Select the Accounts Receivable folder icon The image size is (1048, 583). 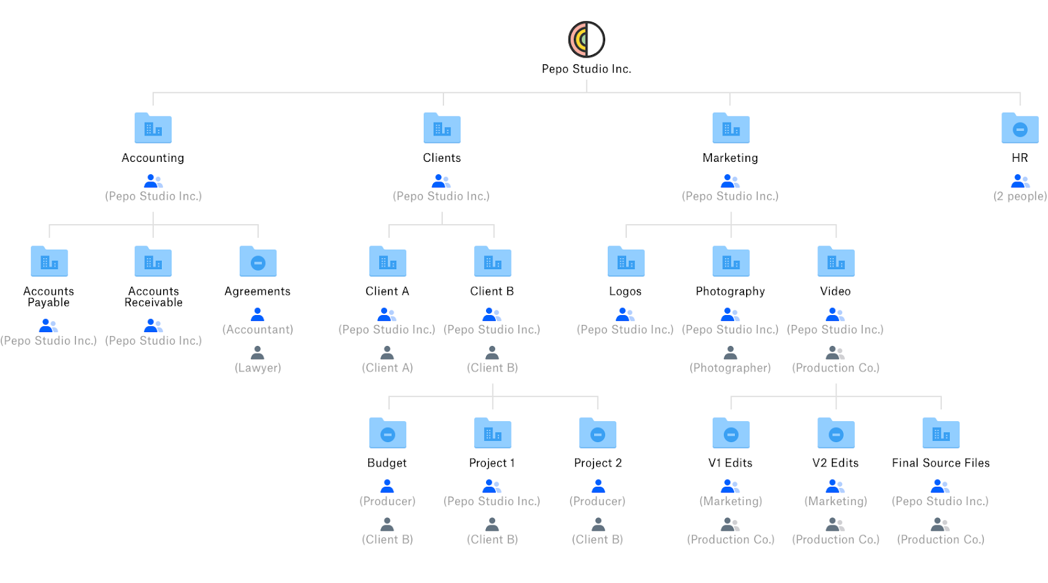click(153, 261)
